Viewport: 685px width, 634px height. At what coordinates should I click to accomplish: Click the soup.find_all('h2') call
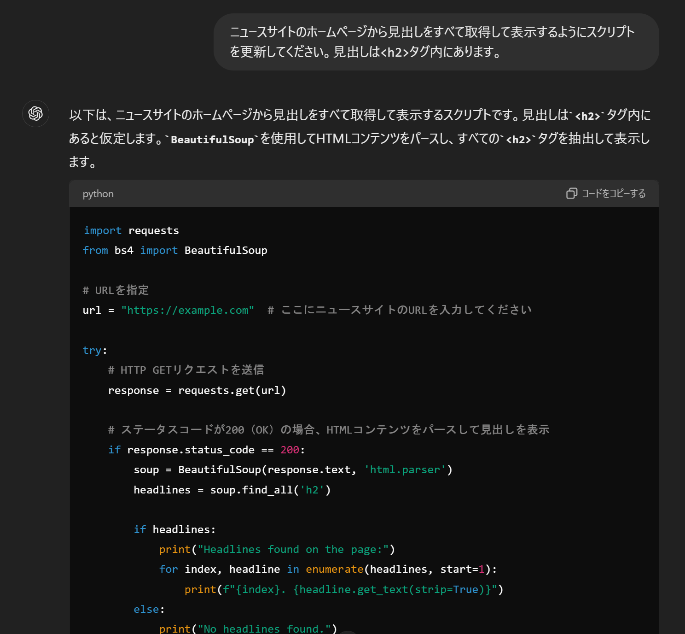tap(270, 490)
